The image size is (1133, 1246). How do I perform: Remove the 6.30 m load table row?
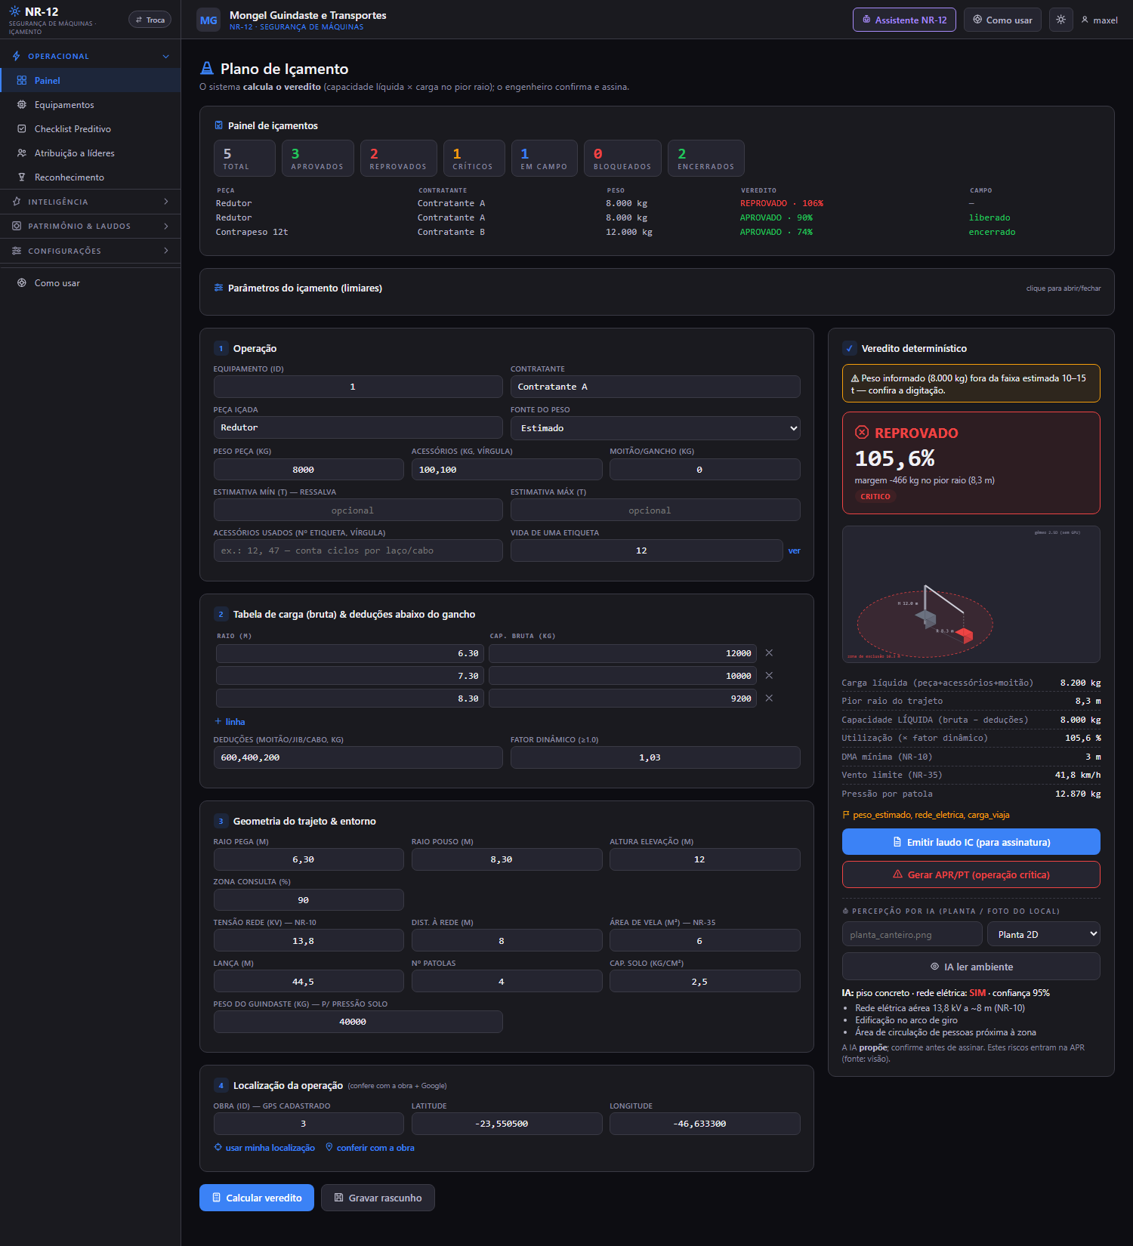pyautogui.click(x=769, y=653)
